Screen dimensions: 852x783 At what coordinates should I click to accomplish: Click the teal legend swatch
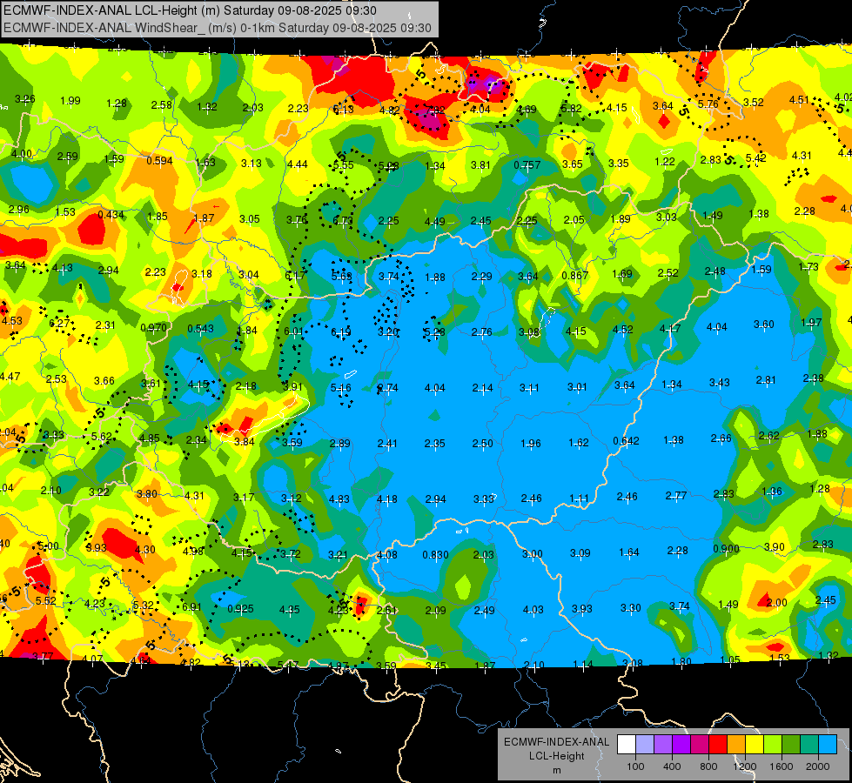(x=809, y=745)
